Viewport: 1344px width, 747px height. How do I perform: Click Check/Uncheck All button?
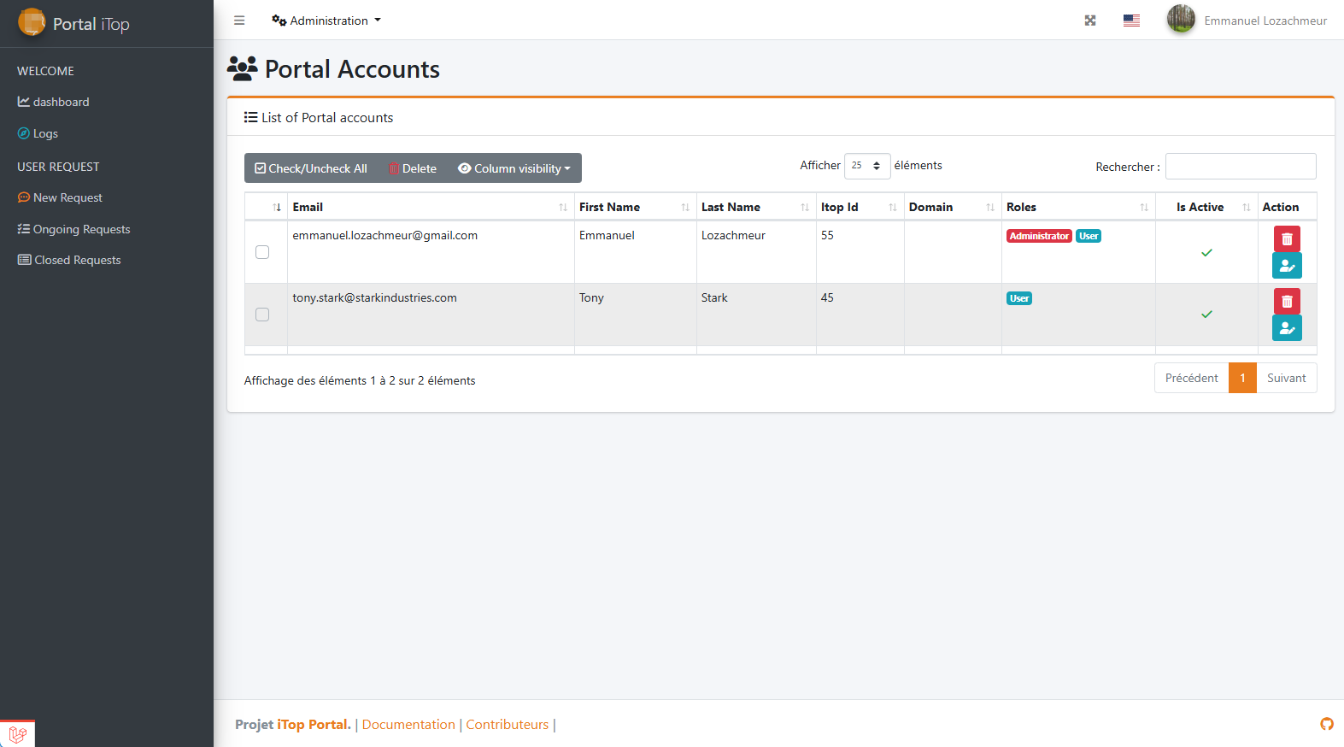tap(311, 168)
